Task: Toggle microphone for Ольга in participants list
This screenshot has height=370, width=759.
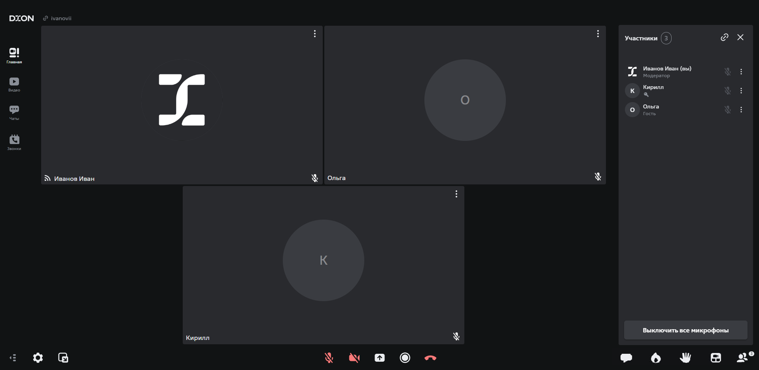Action: (728, 110)
